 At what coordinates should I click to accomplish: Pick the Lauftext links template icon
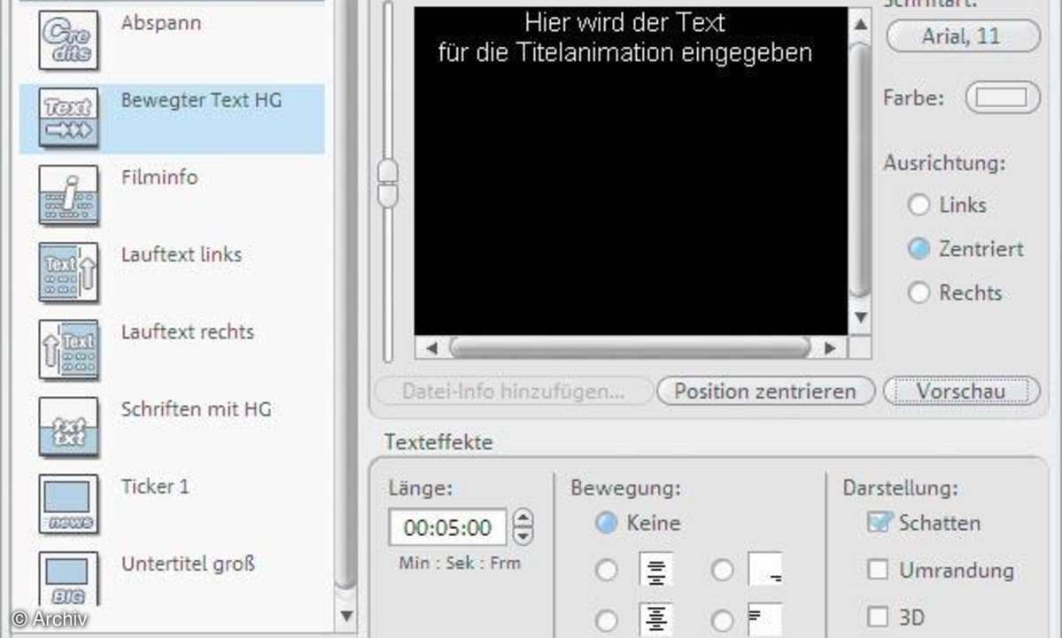(x=68, y=272)
